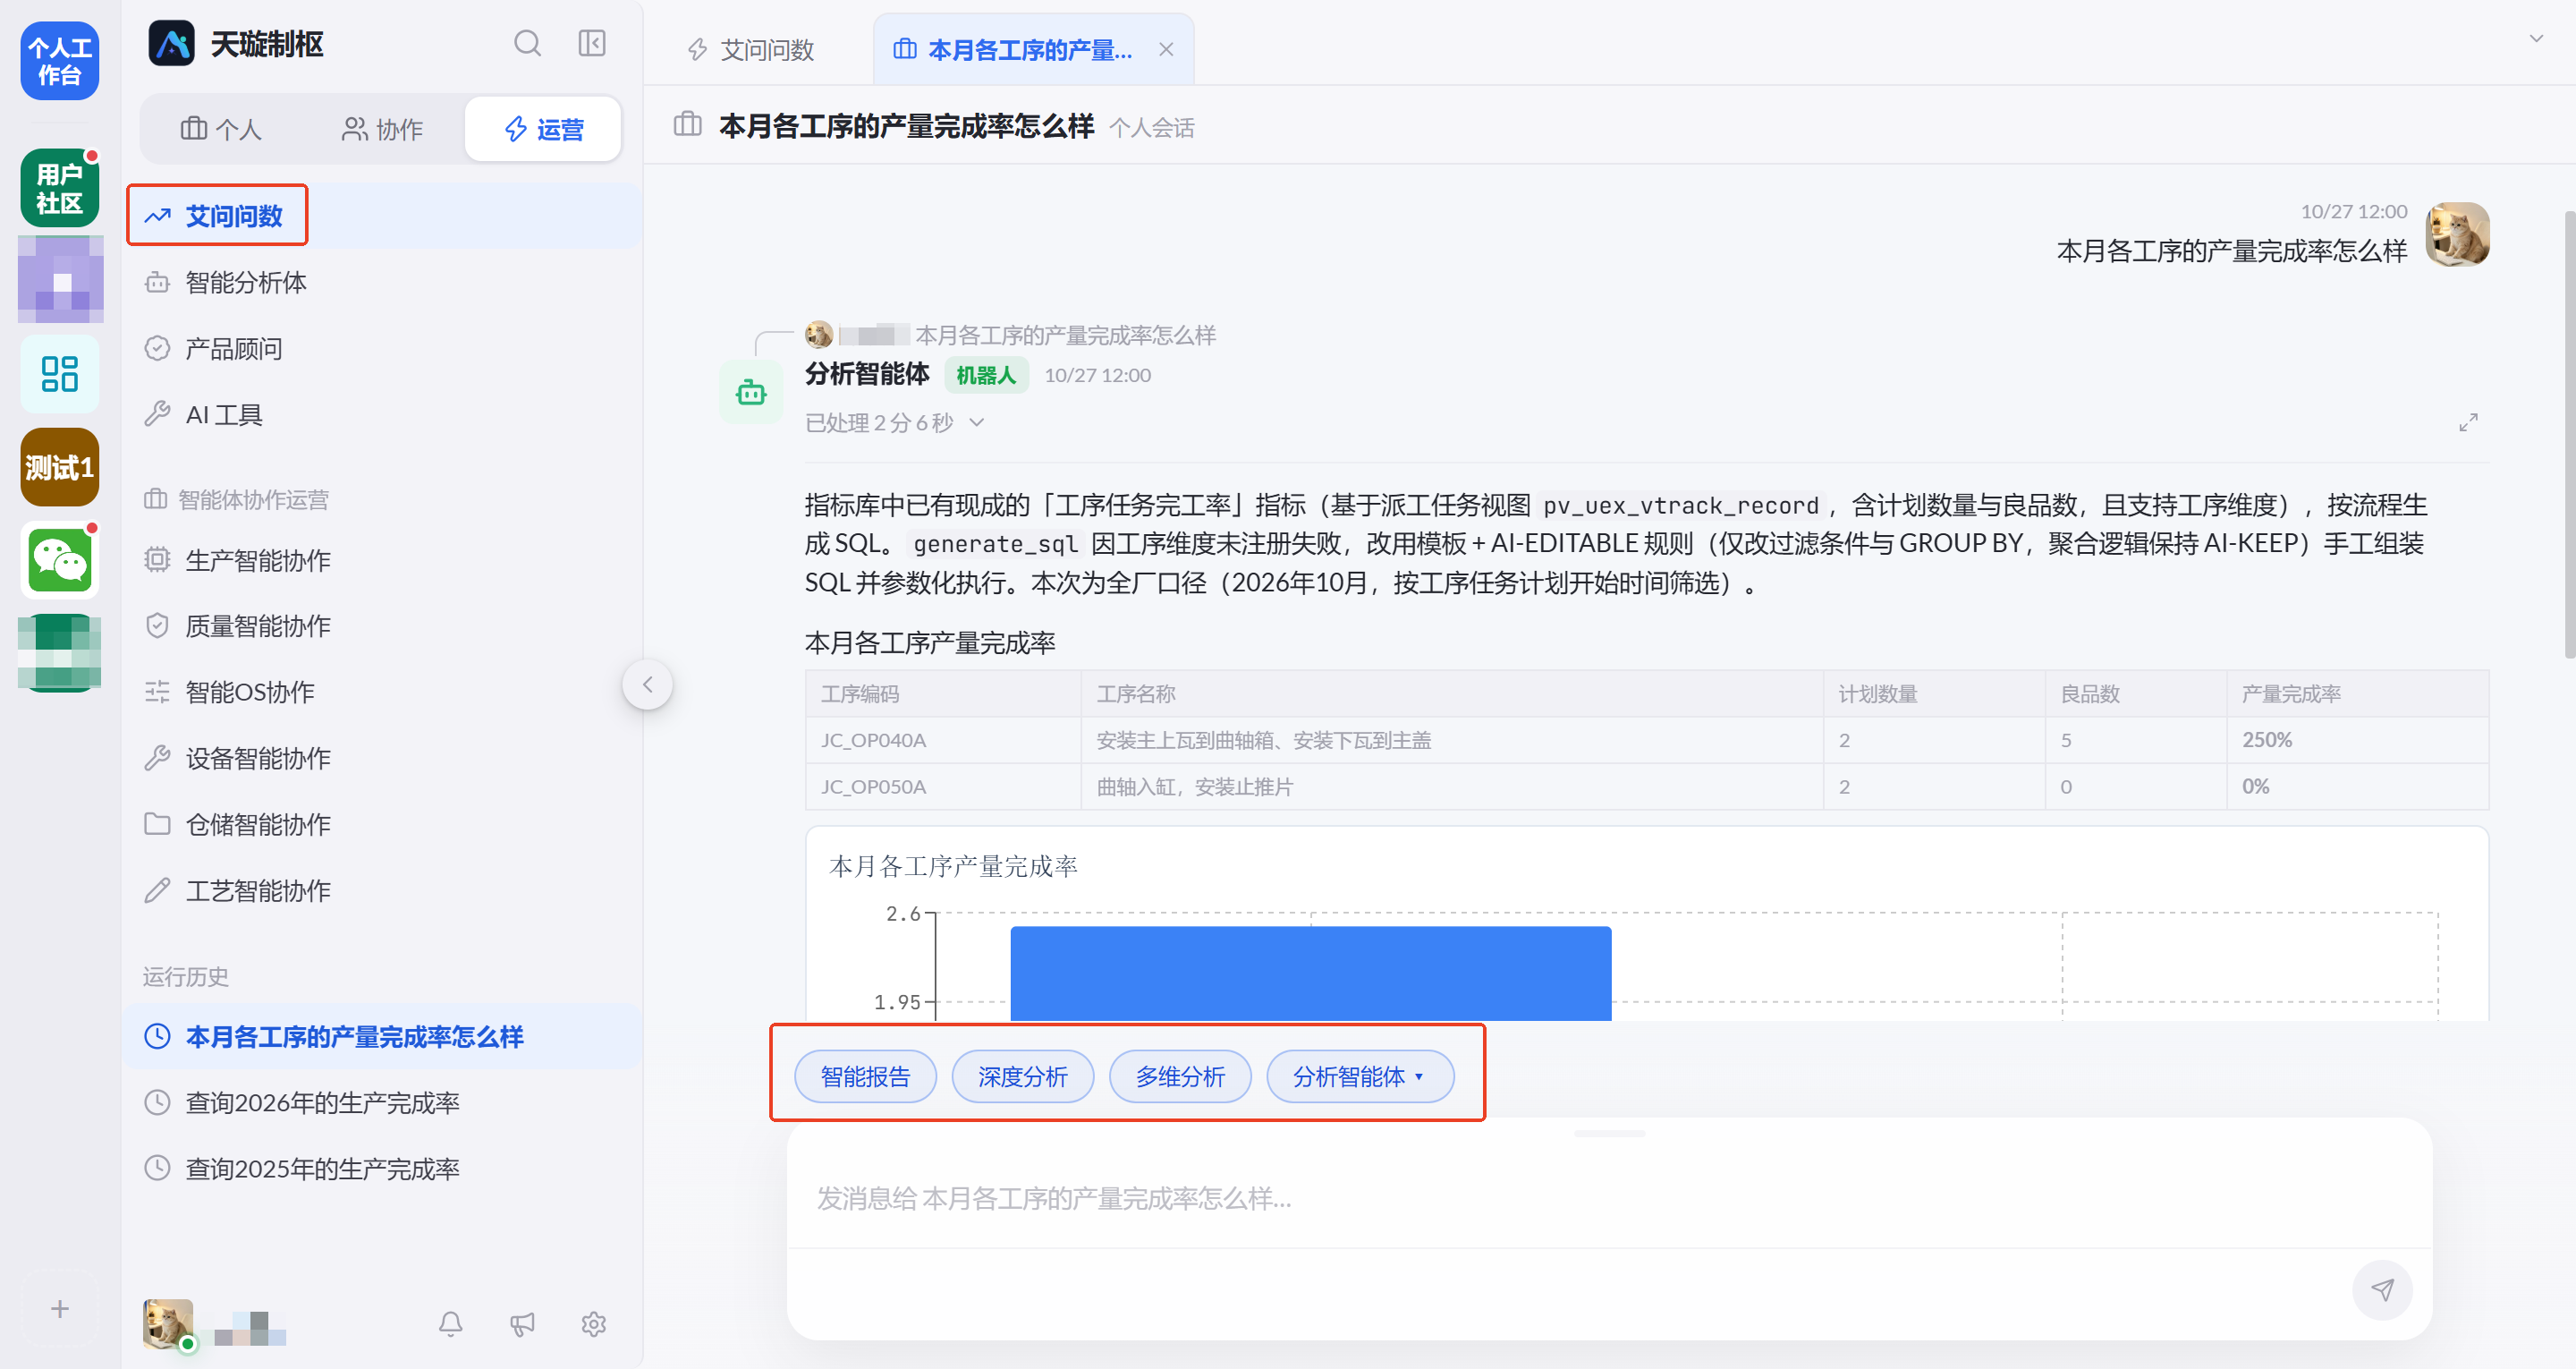Open the 测试1 workspace icon
The height and width of the screenshot is (1369, 2576).
point(60,467)
